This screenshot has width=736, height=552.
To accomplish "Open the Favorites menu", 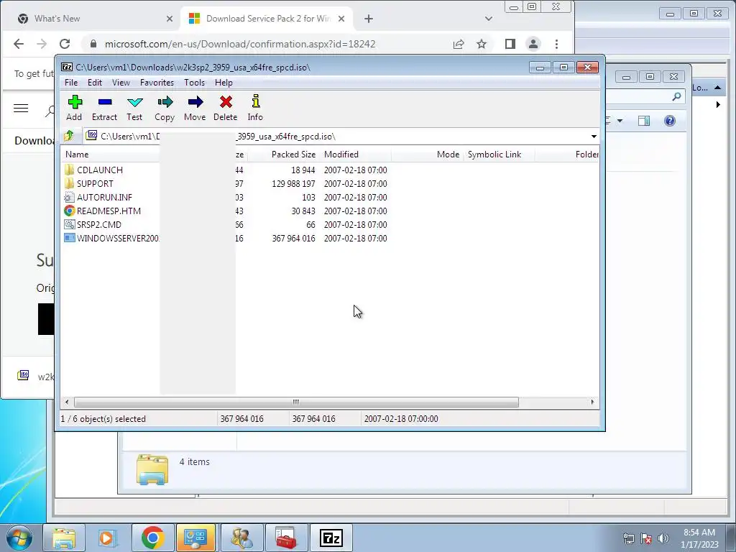I will 157,83.
